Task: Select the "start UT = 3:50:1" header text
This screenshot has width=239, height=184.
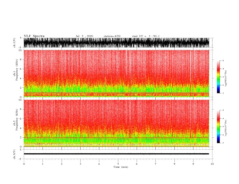Action: [146, 36]
